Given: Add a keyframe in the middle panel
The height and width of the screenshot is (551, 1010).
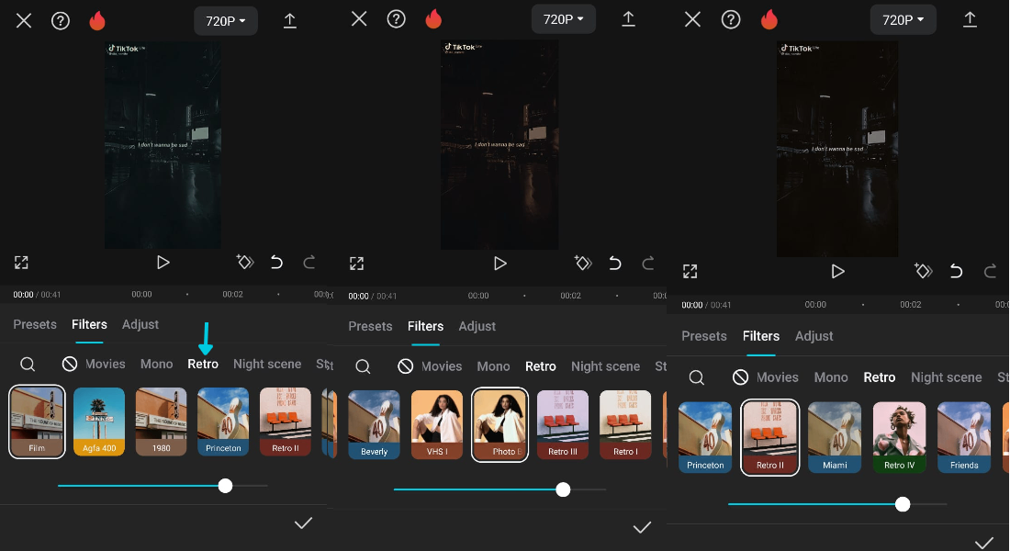Looking at the screenshot, I should pyautogui.click(x=582, y=263).
